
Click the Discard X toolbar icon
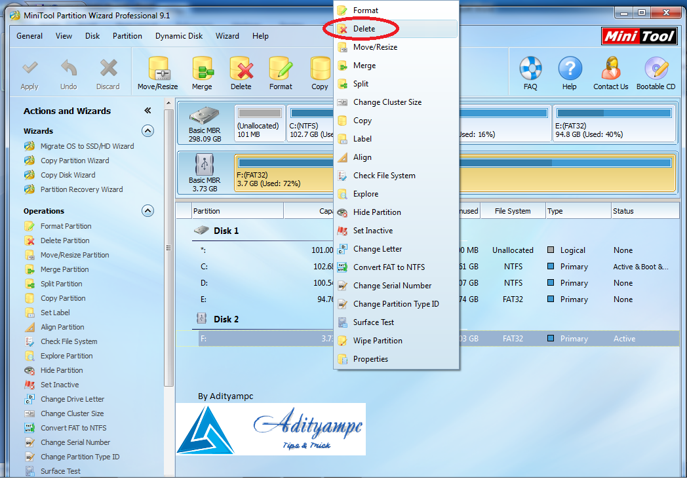point(108,68)
